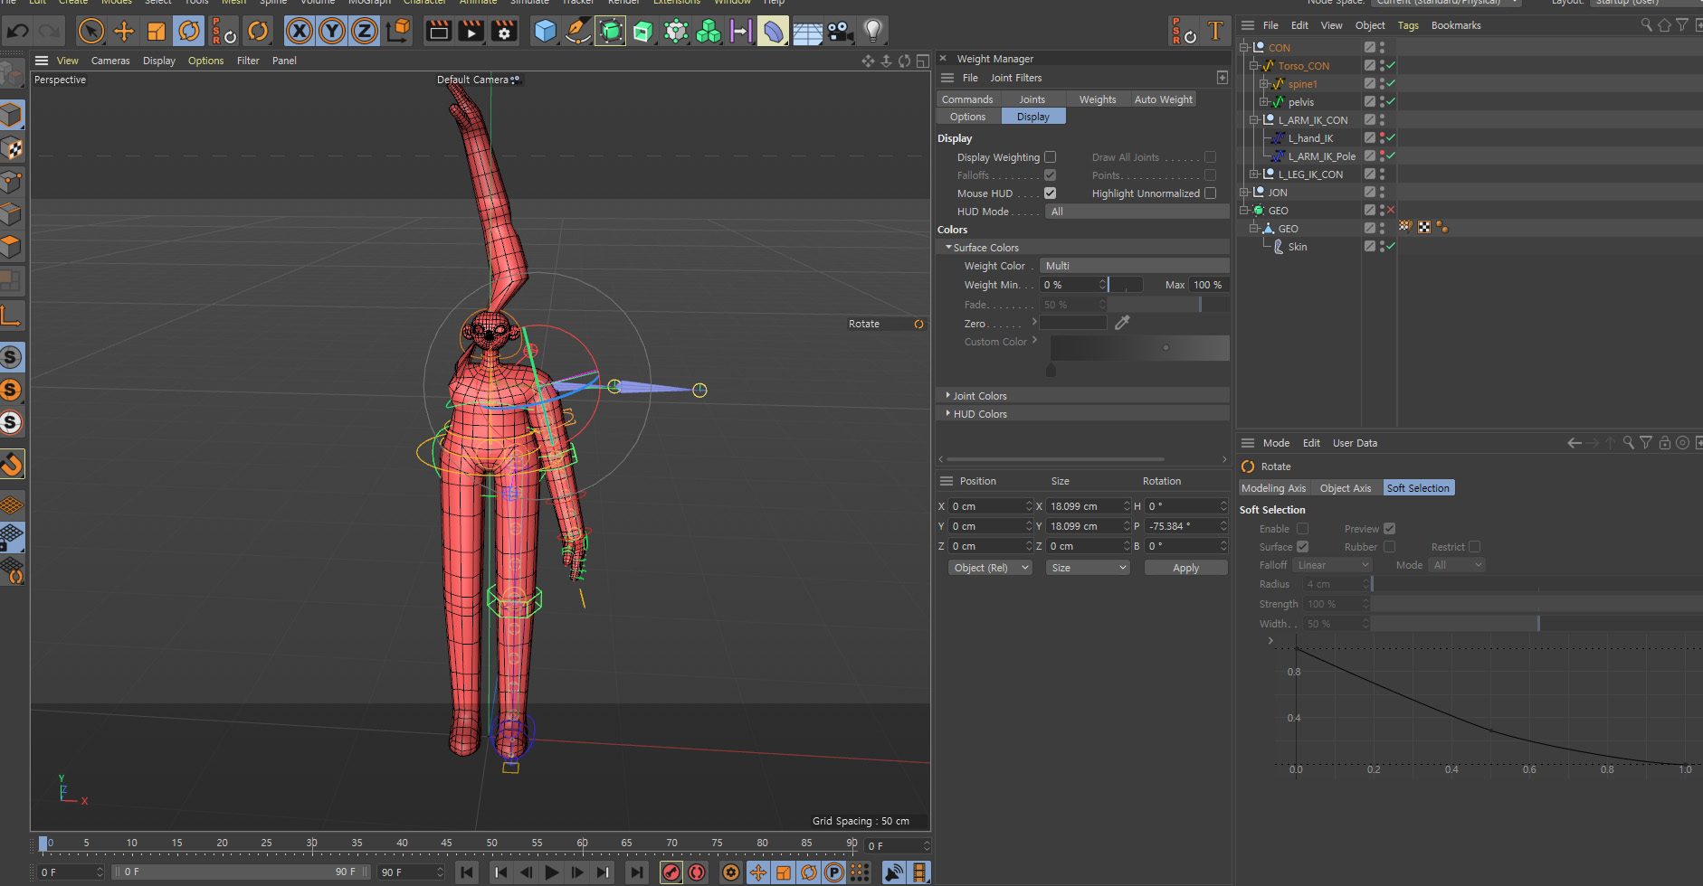Click the Floor grid icon
Screen dimensions: 1703x886
point(807,33)
